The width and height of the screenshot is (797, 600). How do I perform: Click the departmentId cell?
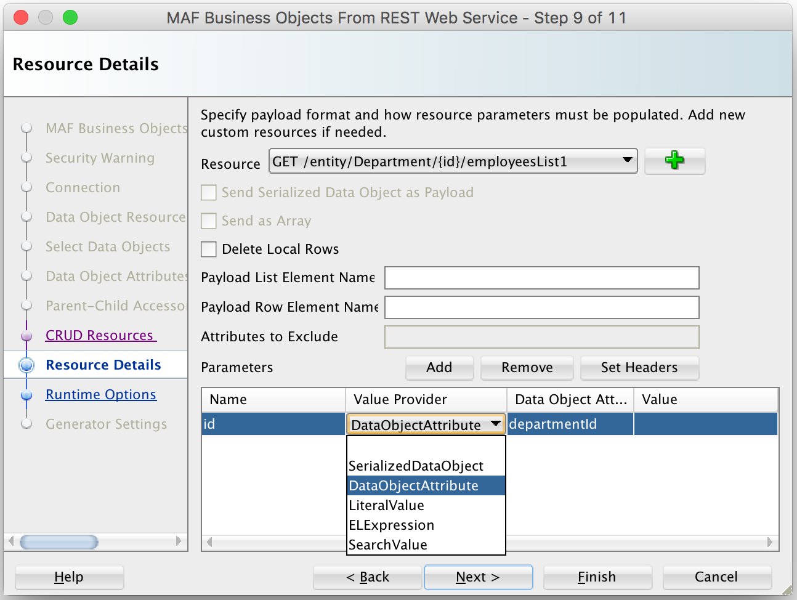[x=570, y=424]
